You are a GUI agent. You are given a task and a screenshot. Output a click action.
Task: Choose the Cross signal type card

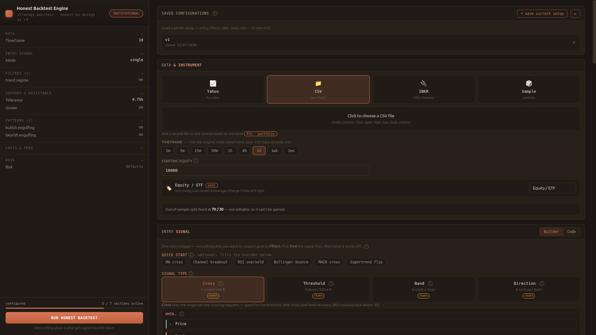pyautogui.click(x=213, y=289)
